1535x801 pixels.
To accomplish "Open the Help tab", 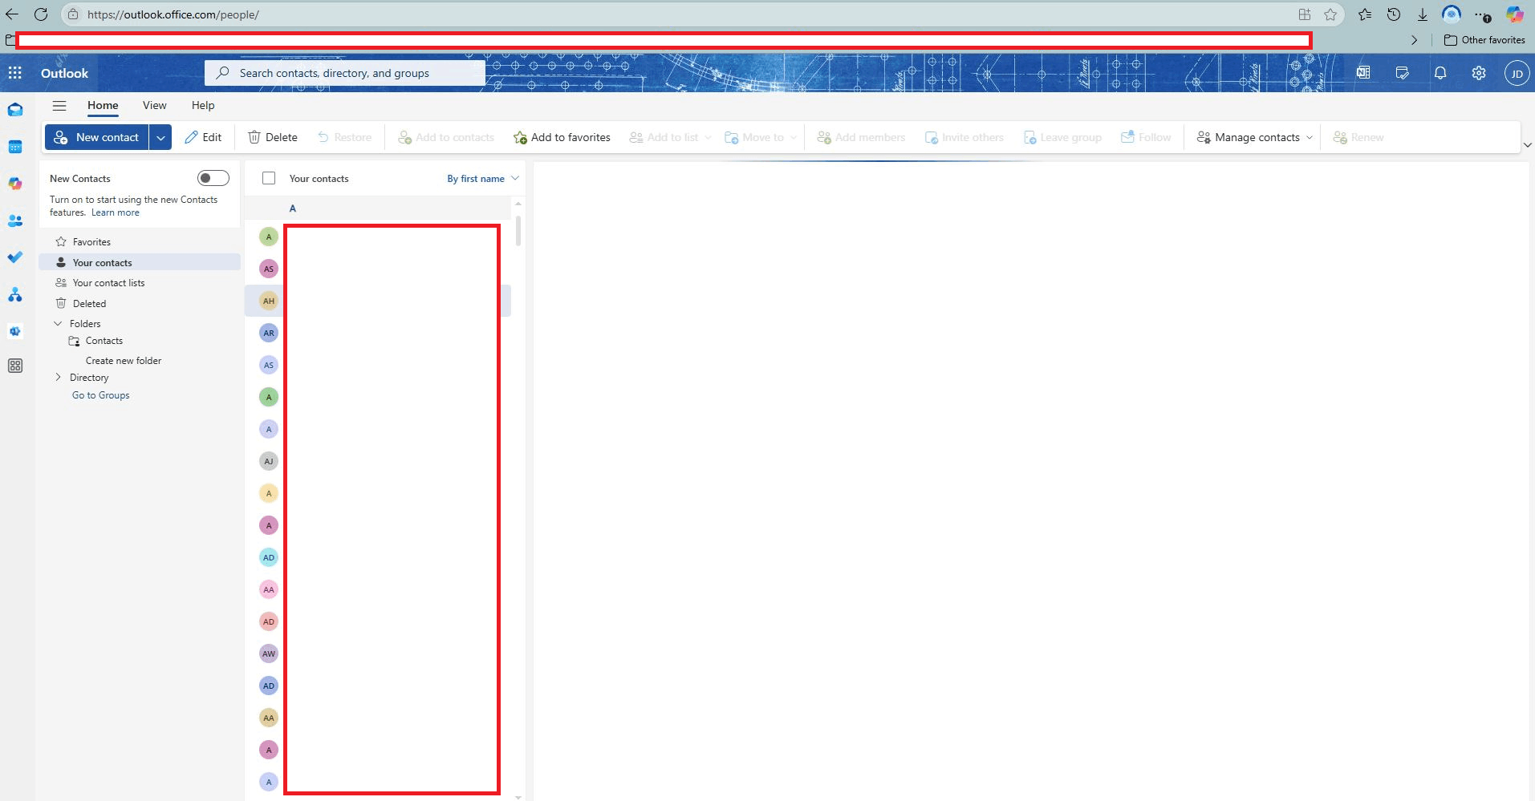I will (203, 105).
